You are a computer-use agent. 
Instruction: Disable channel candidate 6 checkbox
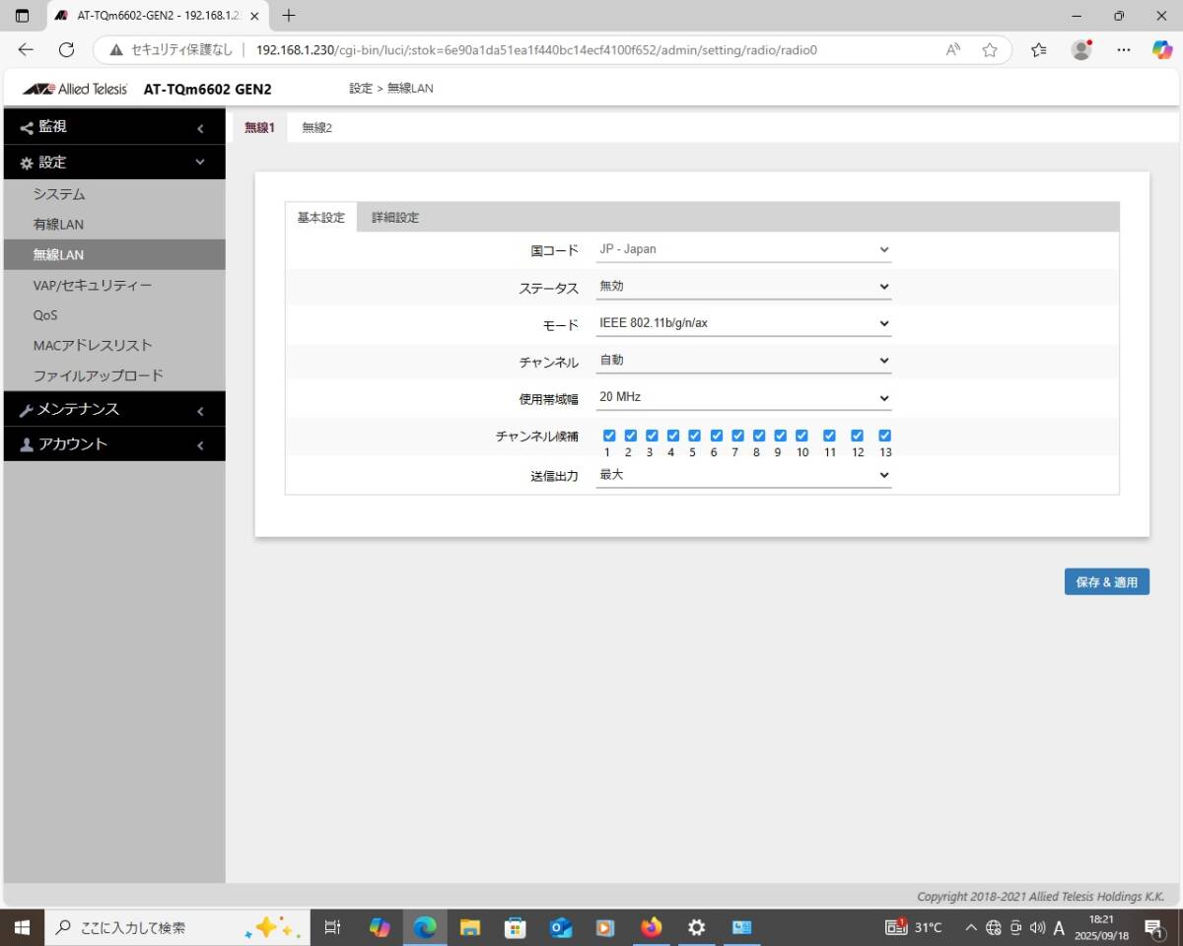[x=716, y=436]
